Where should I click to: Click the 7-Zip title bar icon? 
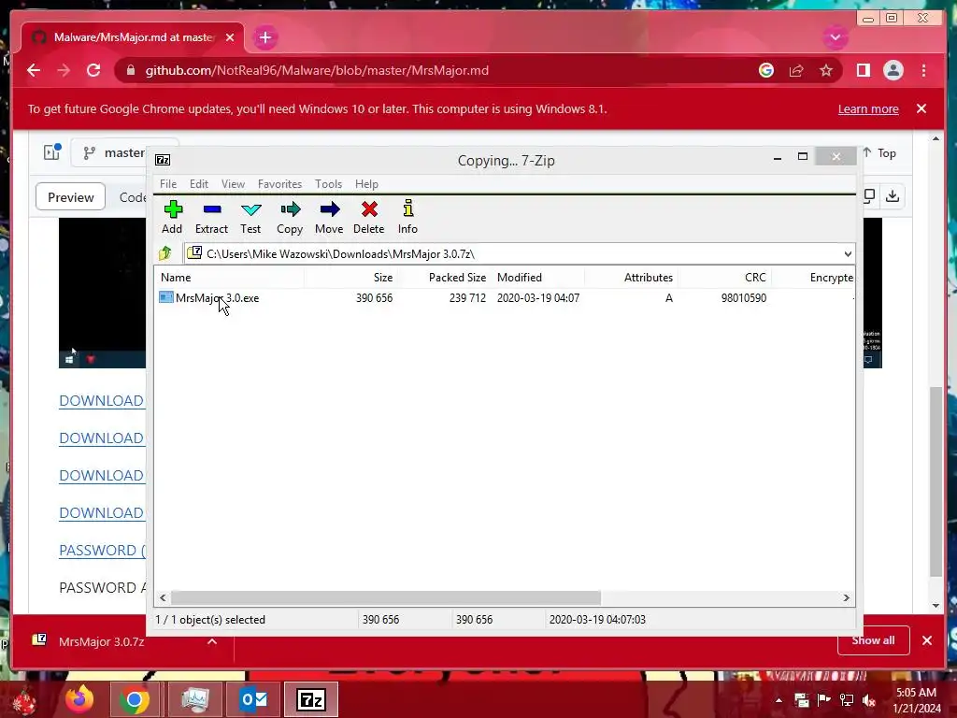(x=163, y=160)
